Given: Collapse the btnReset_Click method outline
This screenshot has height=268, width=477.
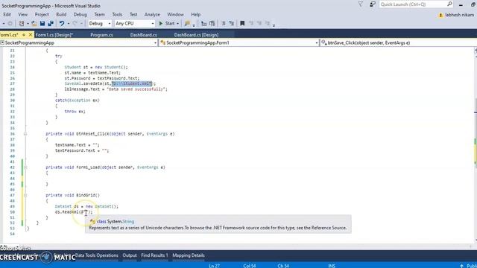Looking at the screenshot, I should point(25,134).
